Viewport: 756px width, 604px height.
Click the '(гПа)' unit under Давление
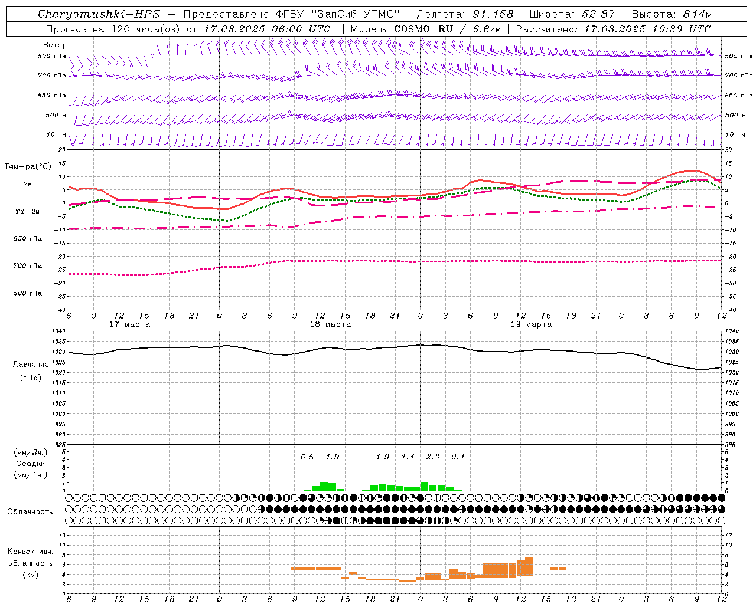tap(31, 377)
